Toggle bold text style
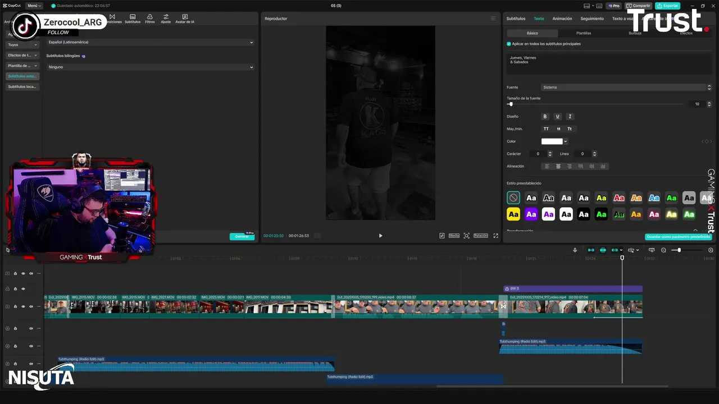The image size is (719, 404). [545, 117]
